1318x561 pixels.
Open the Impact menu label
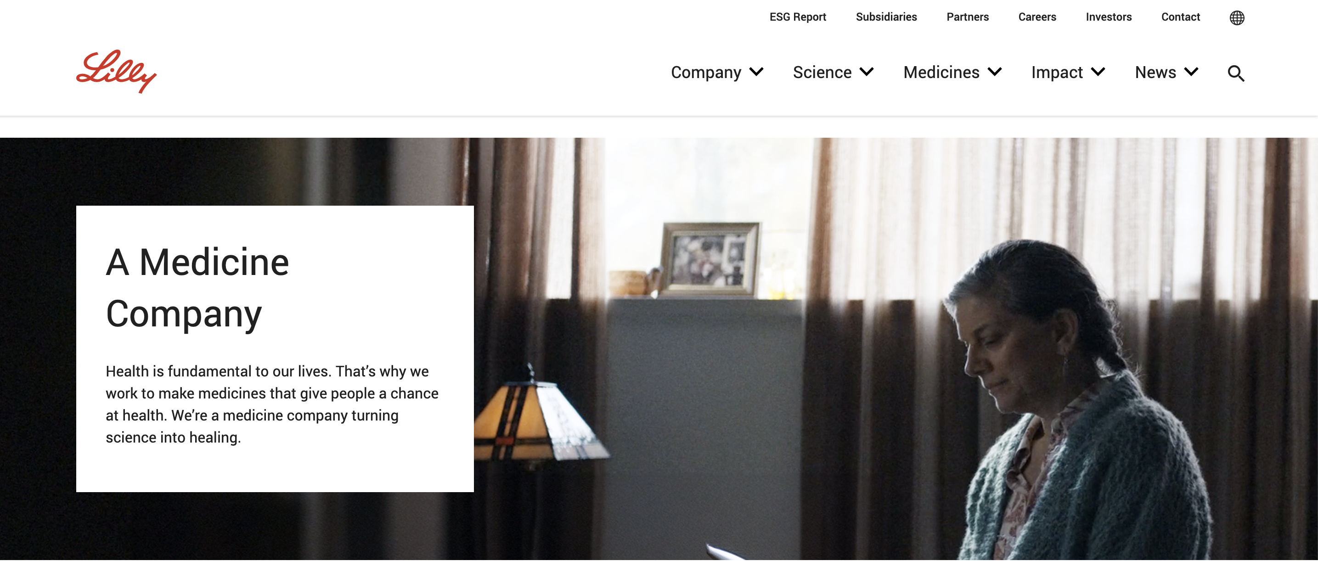(x=1057, y=73)
